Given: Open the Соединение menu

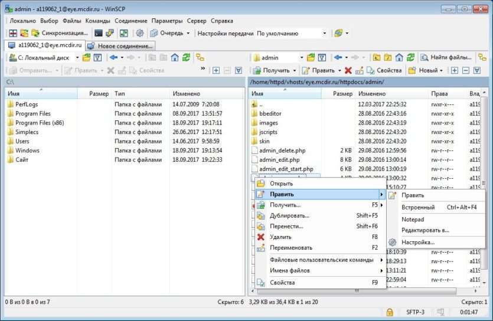Looking at the screenshot, I should click(x=131, y=21).
